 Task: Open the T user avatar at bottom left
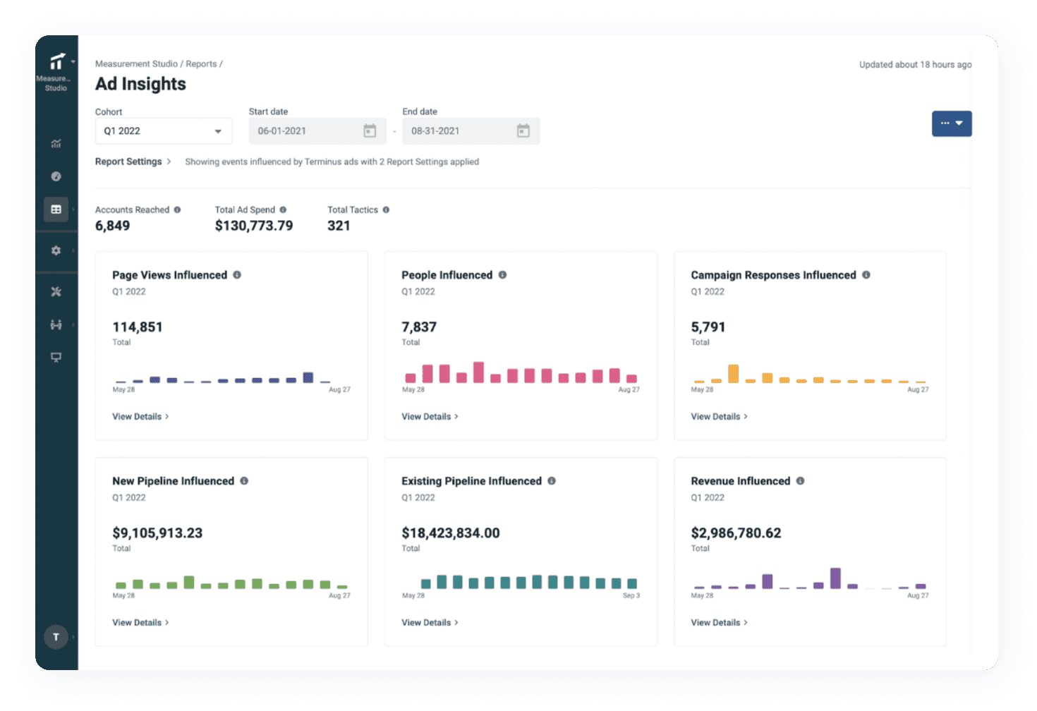click(56, 636)
